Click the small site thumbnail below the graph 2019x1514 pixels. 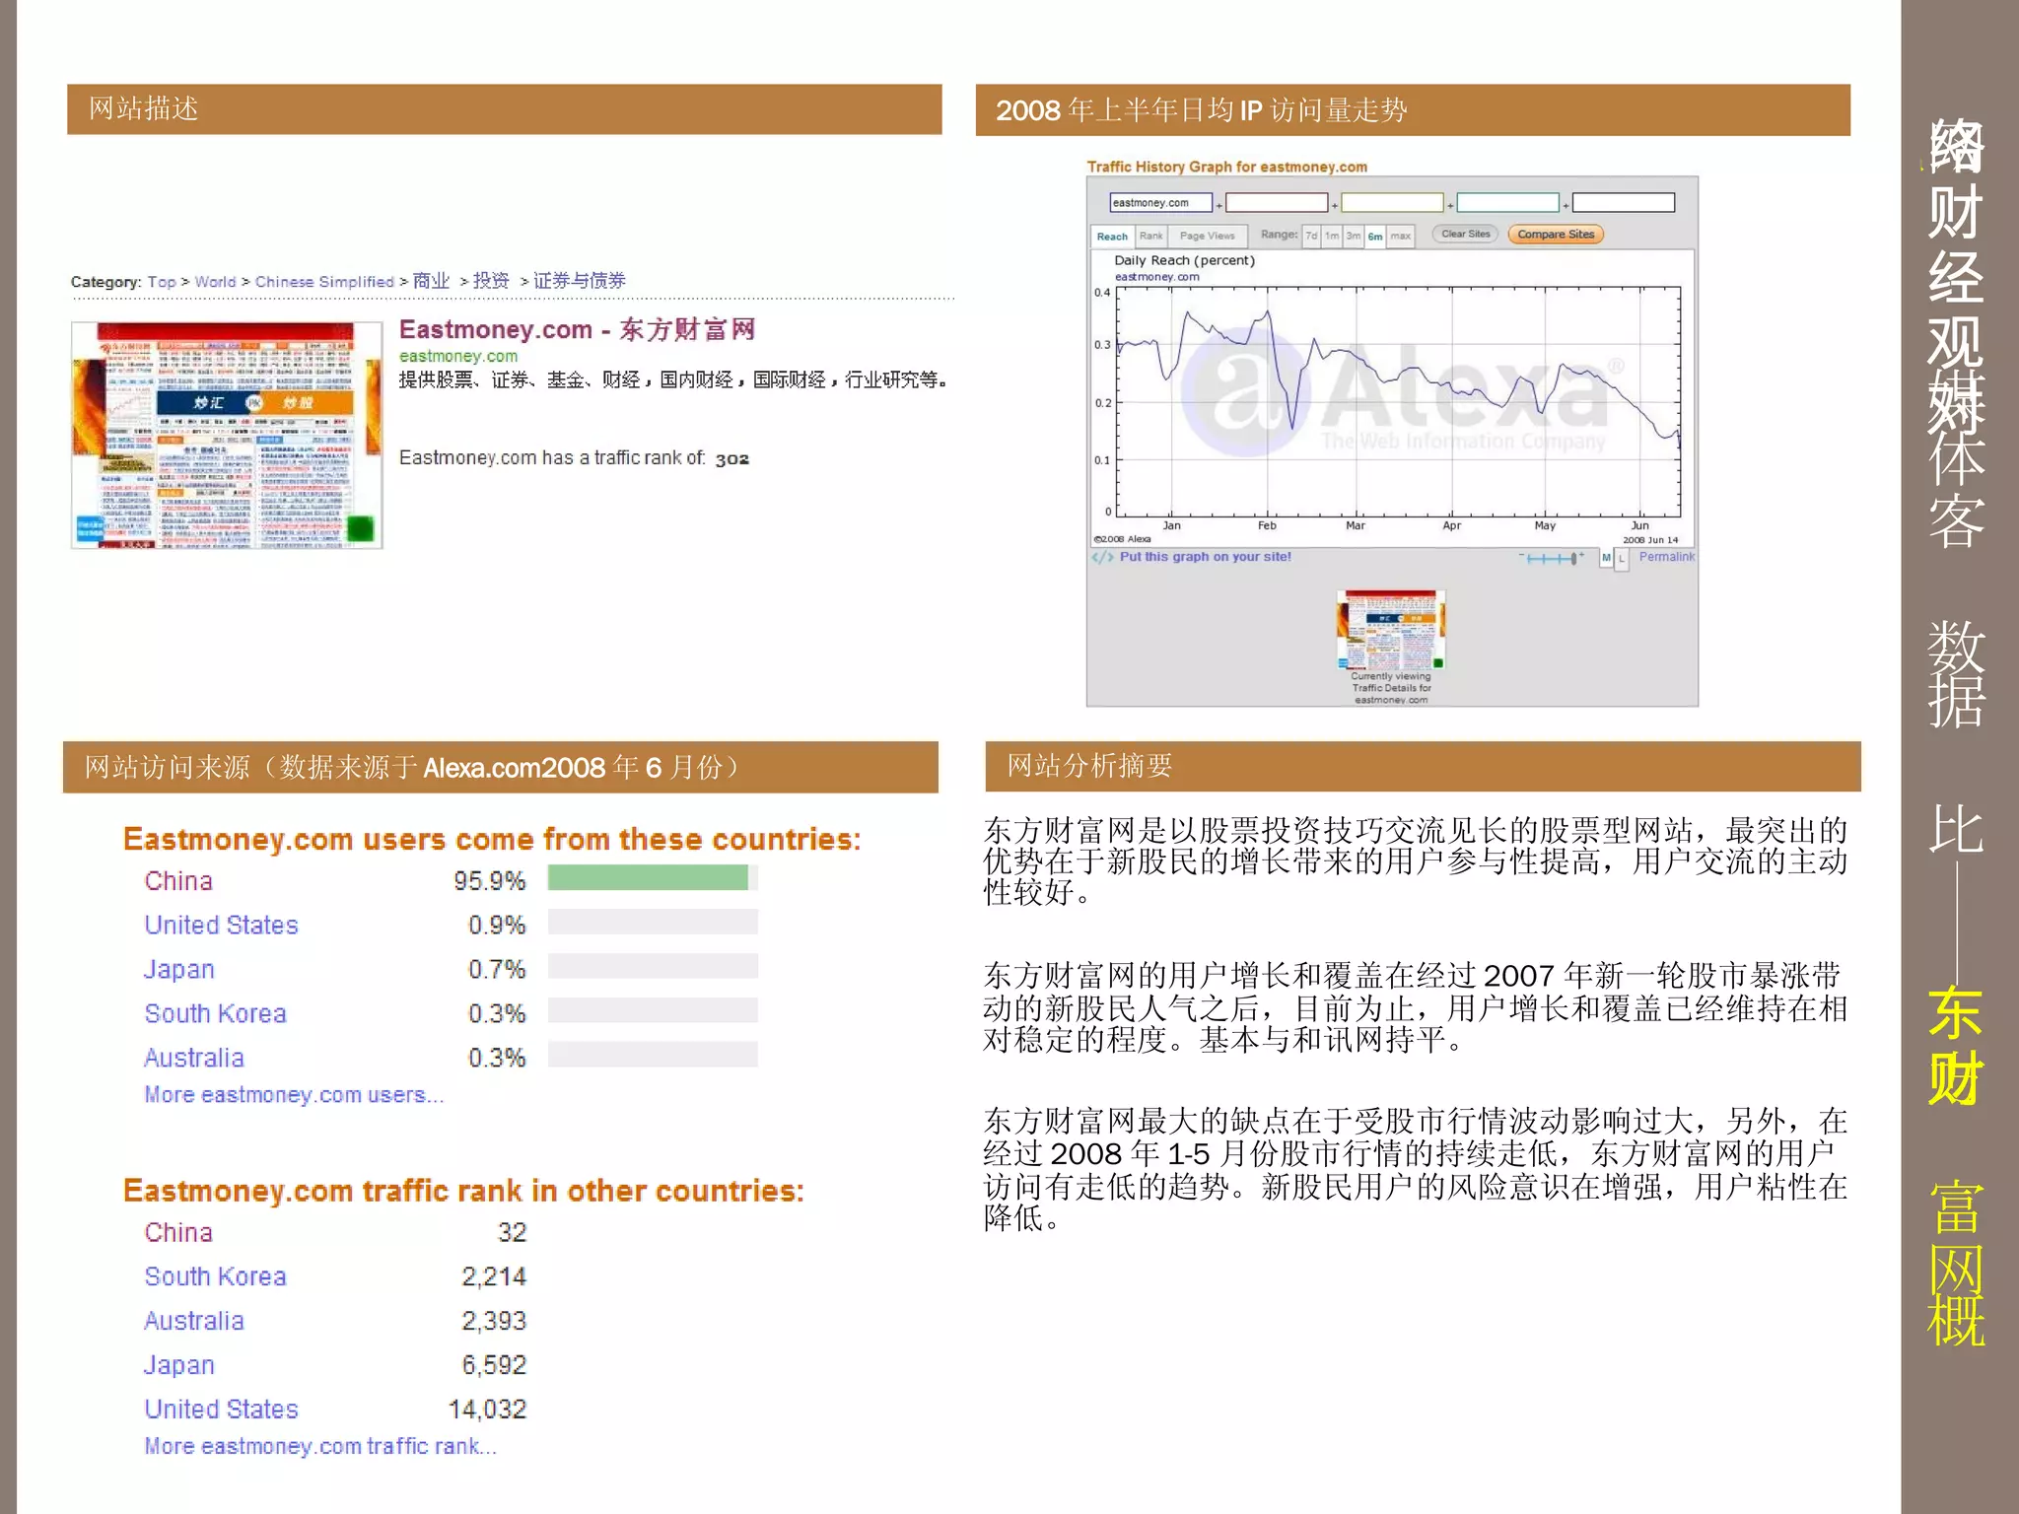tap(1391, 631)
